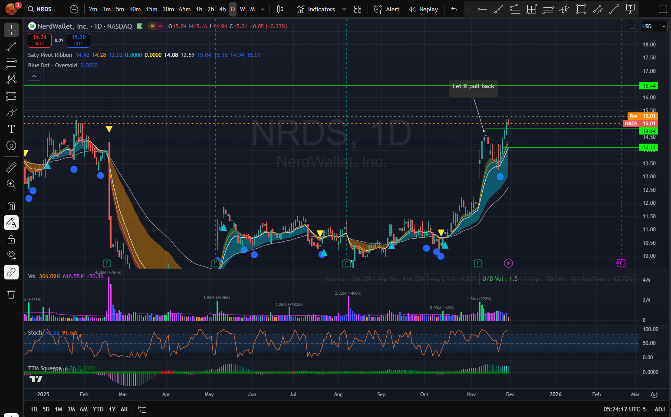Open the chart patterns tool group

[x=11, y=79]
